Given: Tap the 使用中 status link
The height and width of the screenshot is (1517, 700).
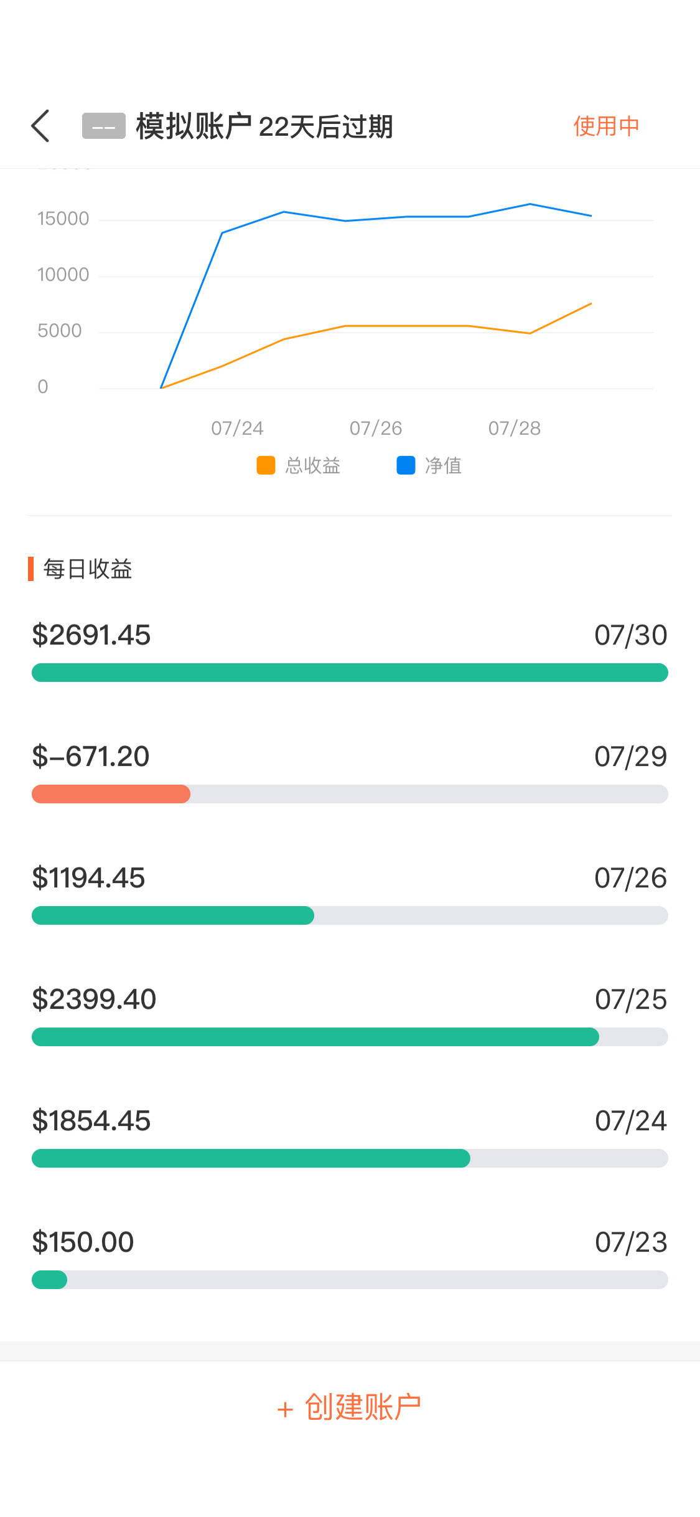Looking at the screenshot, I should point(606,126).
